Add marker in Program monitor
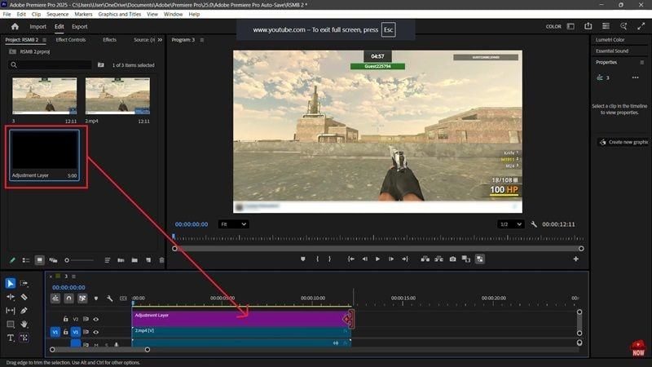This screenshot has height=367, width=652. (303, 259)
